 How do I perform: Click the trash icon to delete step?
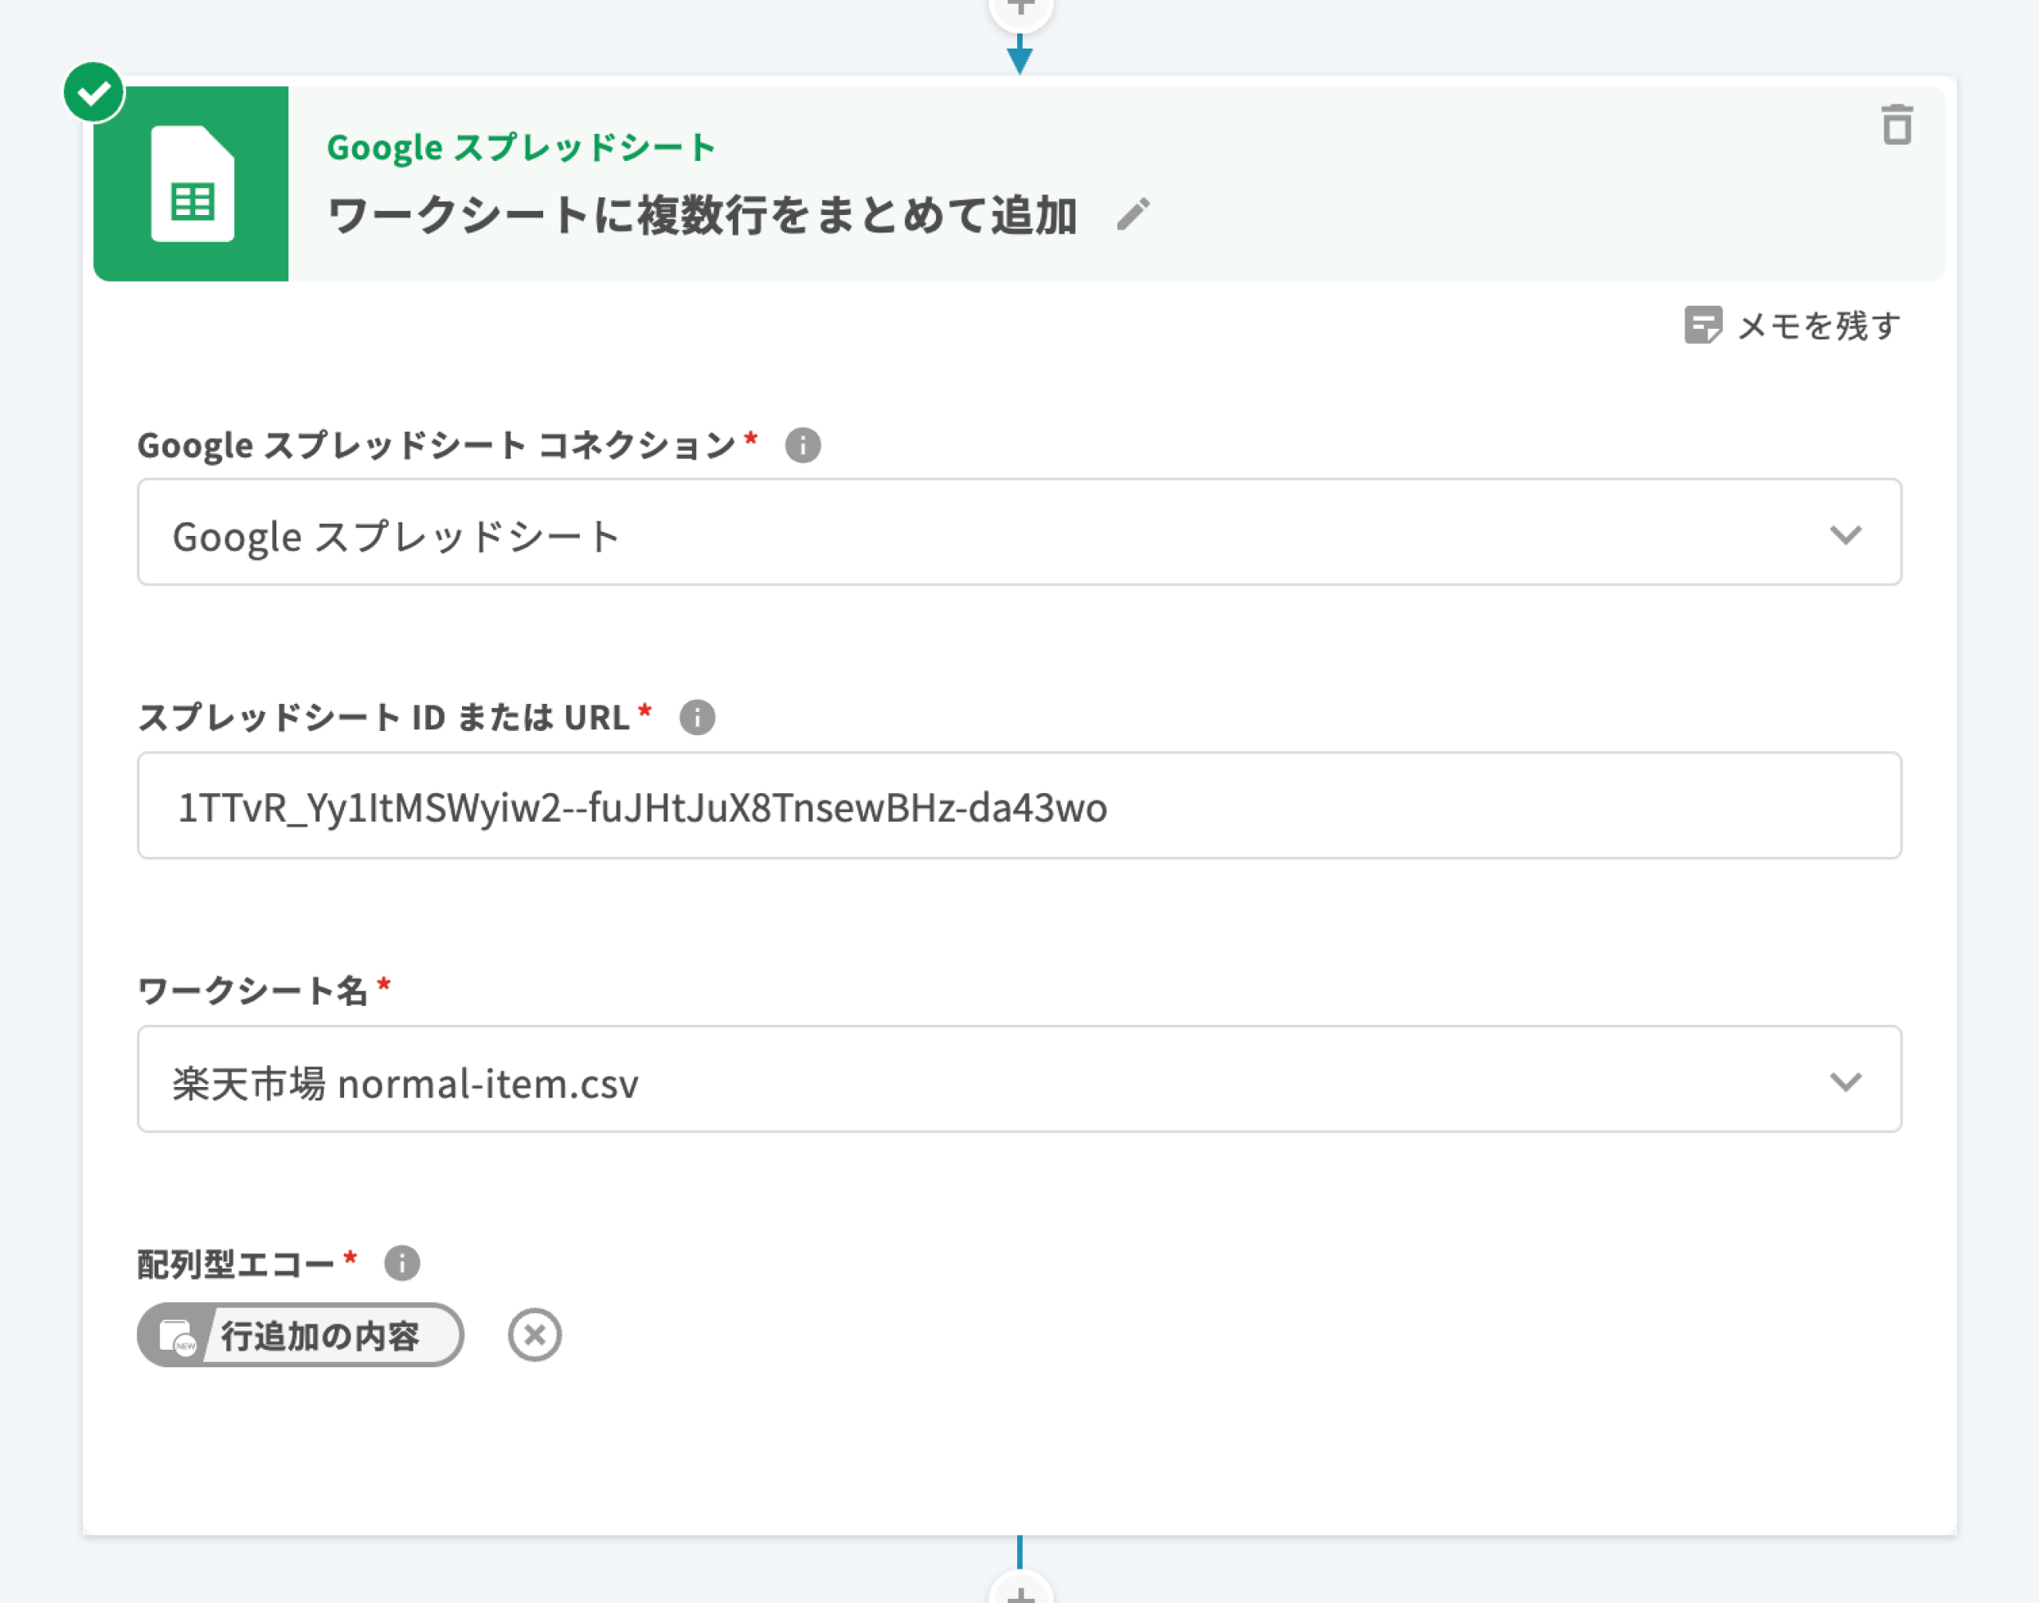[1896, 125]
